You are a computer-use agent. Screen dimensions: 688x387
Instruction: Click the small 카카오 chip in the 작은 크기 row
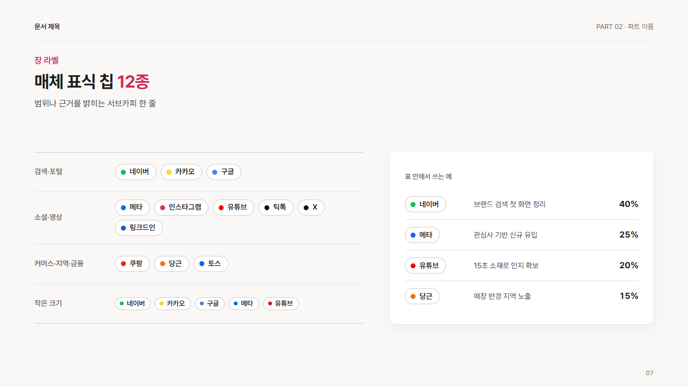(x=173, y=304)
